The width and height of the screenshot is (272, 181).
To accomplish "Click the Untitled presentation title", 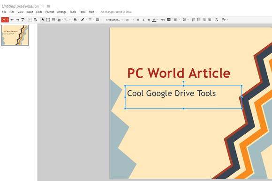I will pyautogui.click(x=20, y=7).
